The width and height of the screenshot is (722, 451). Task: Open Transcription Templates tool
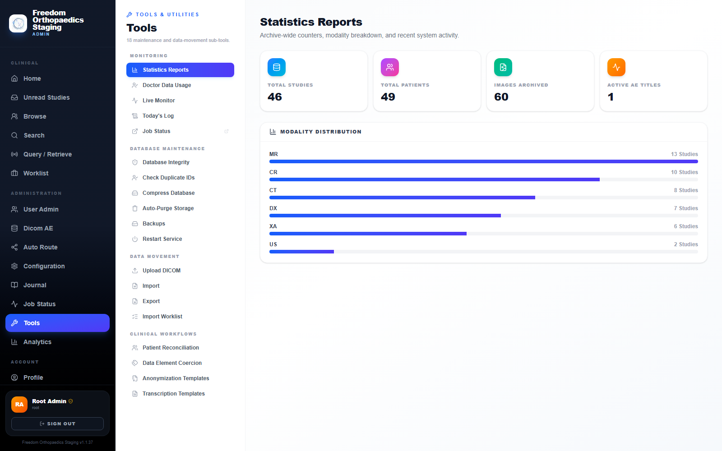click(x=180, y=394)
